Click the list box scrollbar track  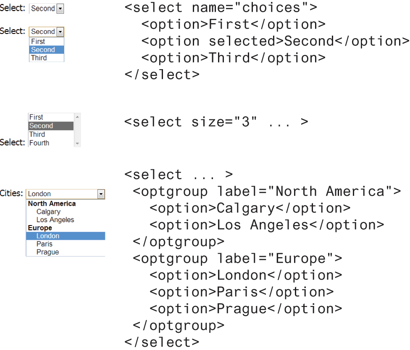tap(77, 130)
